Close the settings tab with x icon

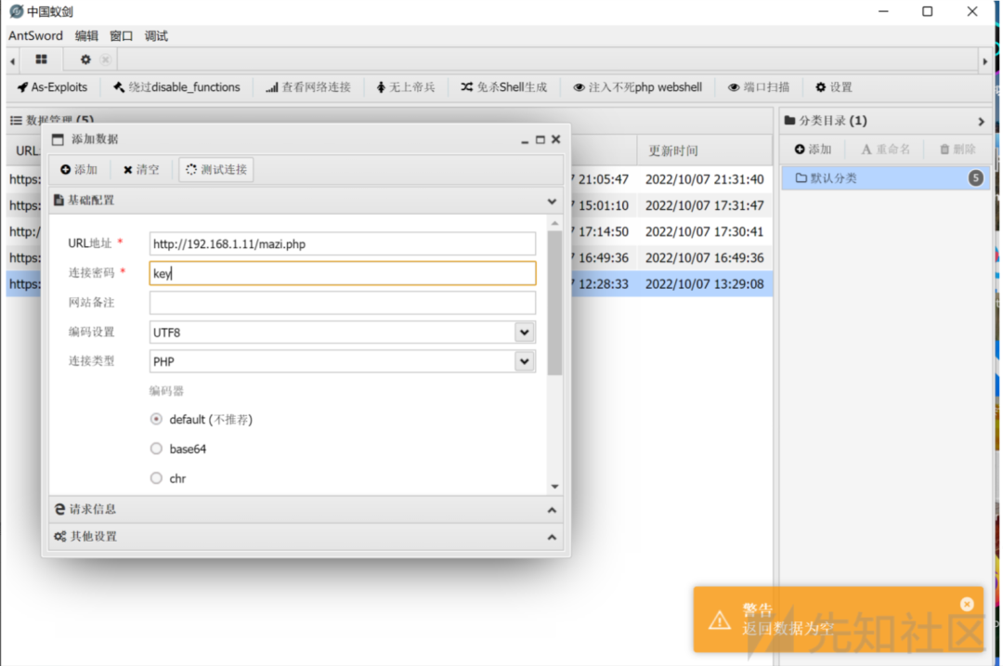click(x=106, y=59)
